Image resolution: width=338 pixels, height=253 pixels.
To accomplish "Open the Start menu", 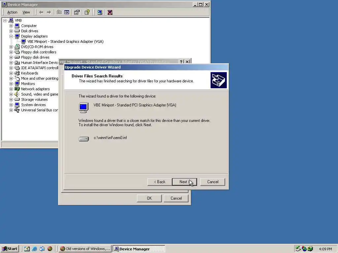I will point(10,249).
